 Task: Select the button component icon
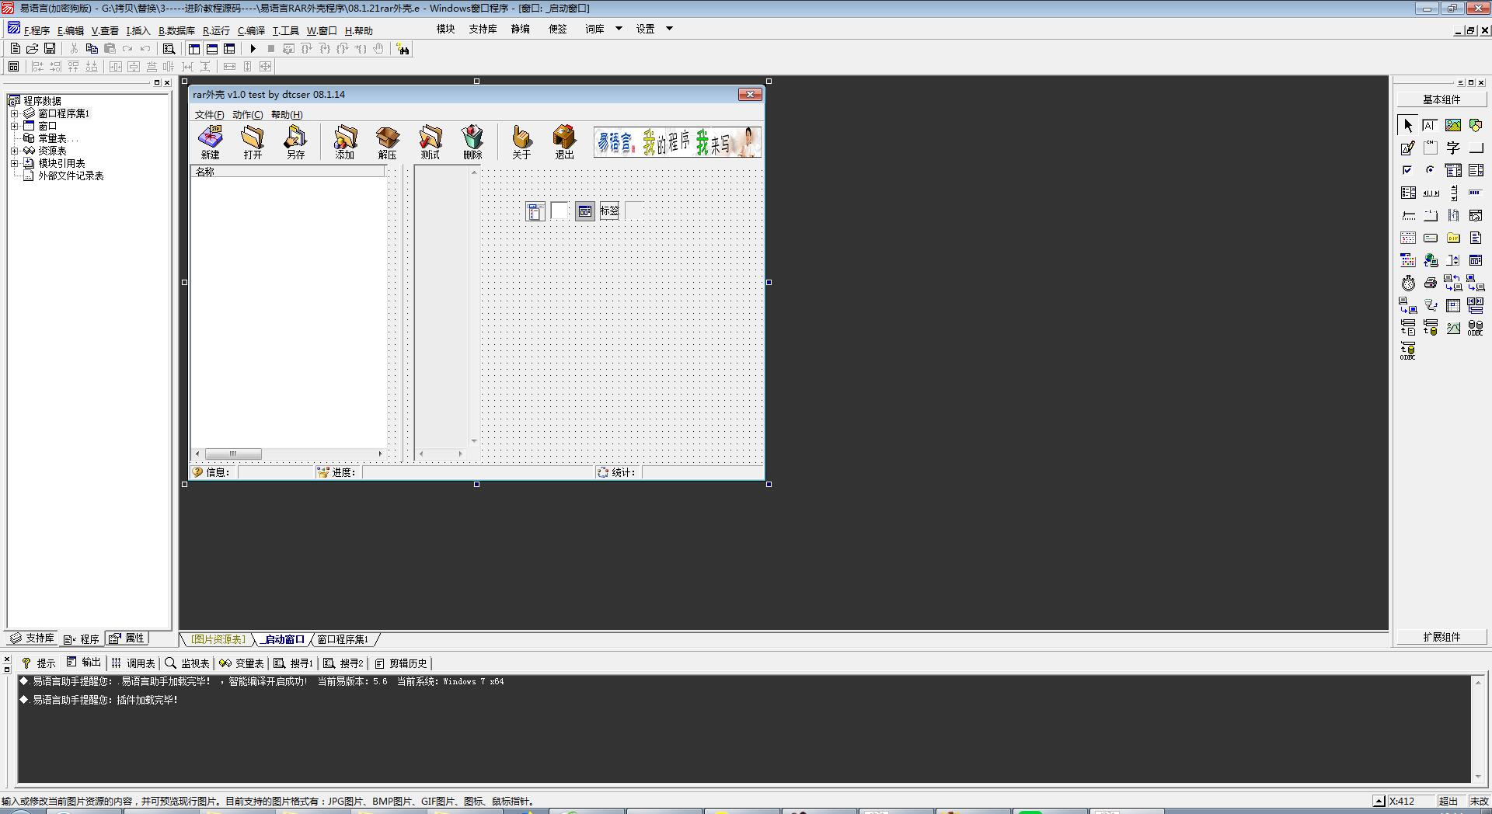pyautogui.click(x=1476, y=148)
